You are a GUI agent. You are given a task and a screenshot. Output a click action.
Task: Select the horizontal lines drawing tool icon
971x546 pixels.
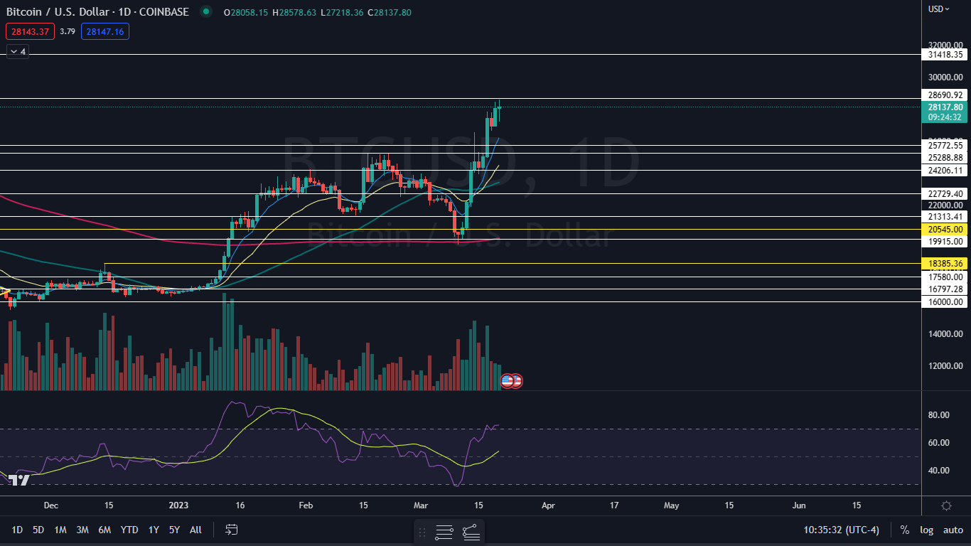(x=444, y=532)
